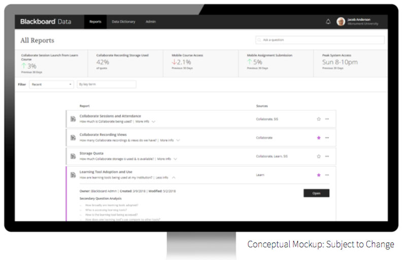Open the notifications bell
Image resolution: width=406 pixels, height=260 pixels.
[328, 22]
